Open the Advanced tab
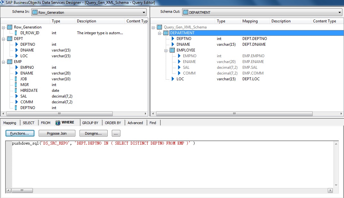Image resolution: width=344 pixels, height=198 pixels. coord(135,123)
